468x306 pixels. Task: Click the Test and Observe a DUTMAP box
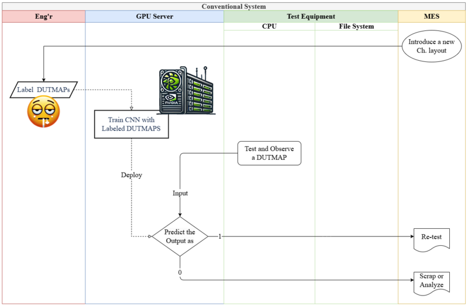[x=269, y=153]
